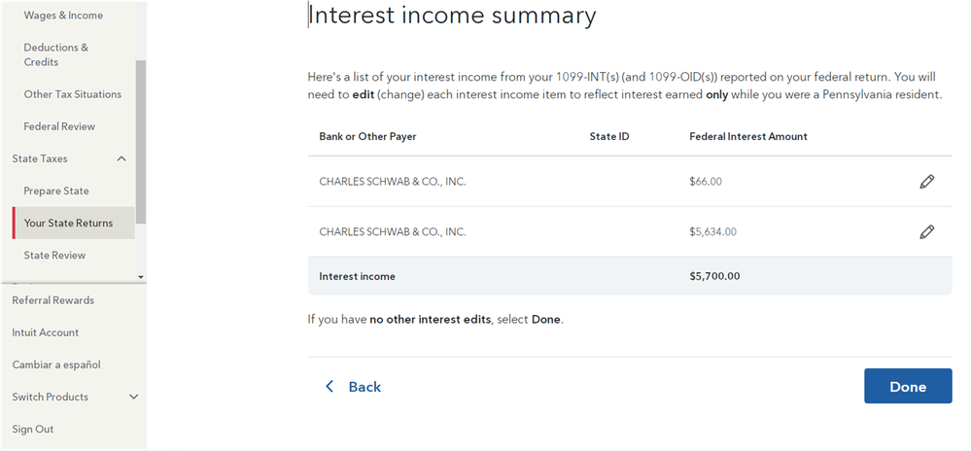The image size is (971, 451).
Task: Click the Done button
Action: click(x=908, y=386)
